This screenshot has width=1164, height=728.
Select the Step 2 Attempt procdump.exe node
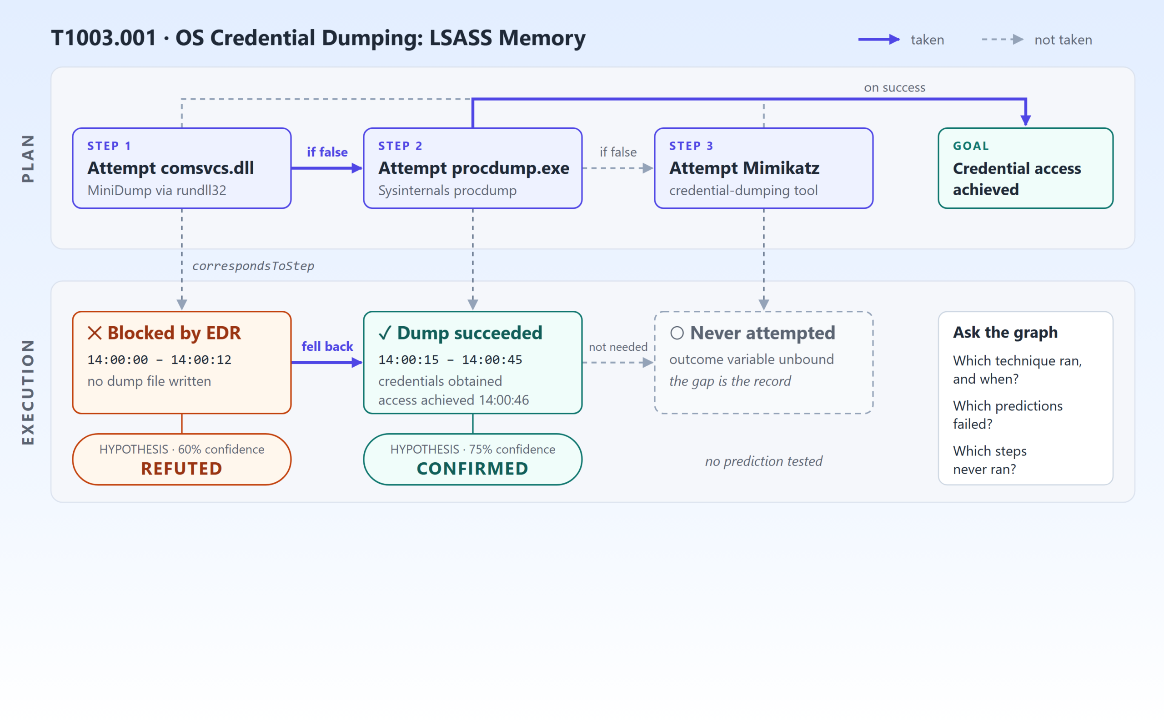click(x=473, y=168)
